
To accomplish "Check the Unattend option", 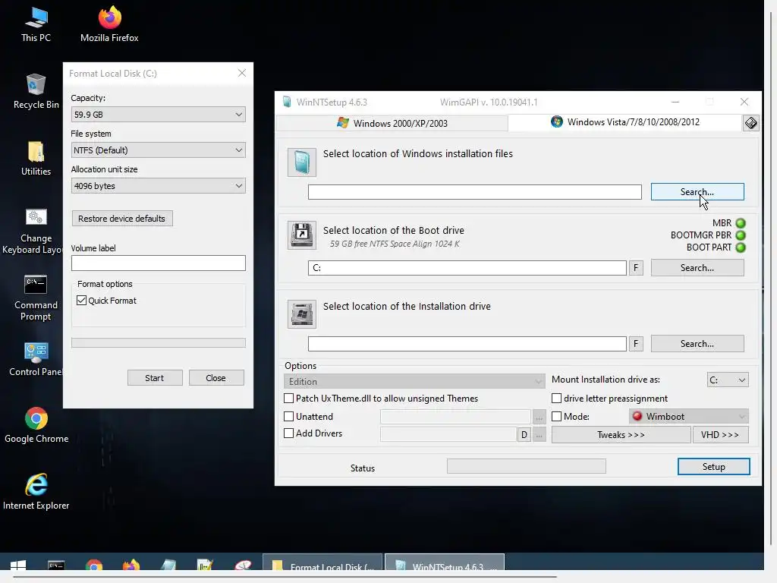I will tap(288, 417).
